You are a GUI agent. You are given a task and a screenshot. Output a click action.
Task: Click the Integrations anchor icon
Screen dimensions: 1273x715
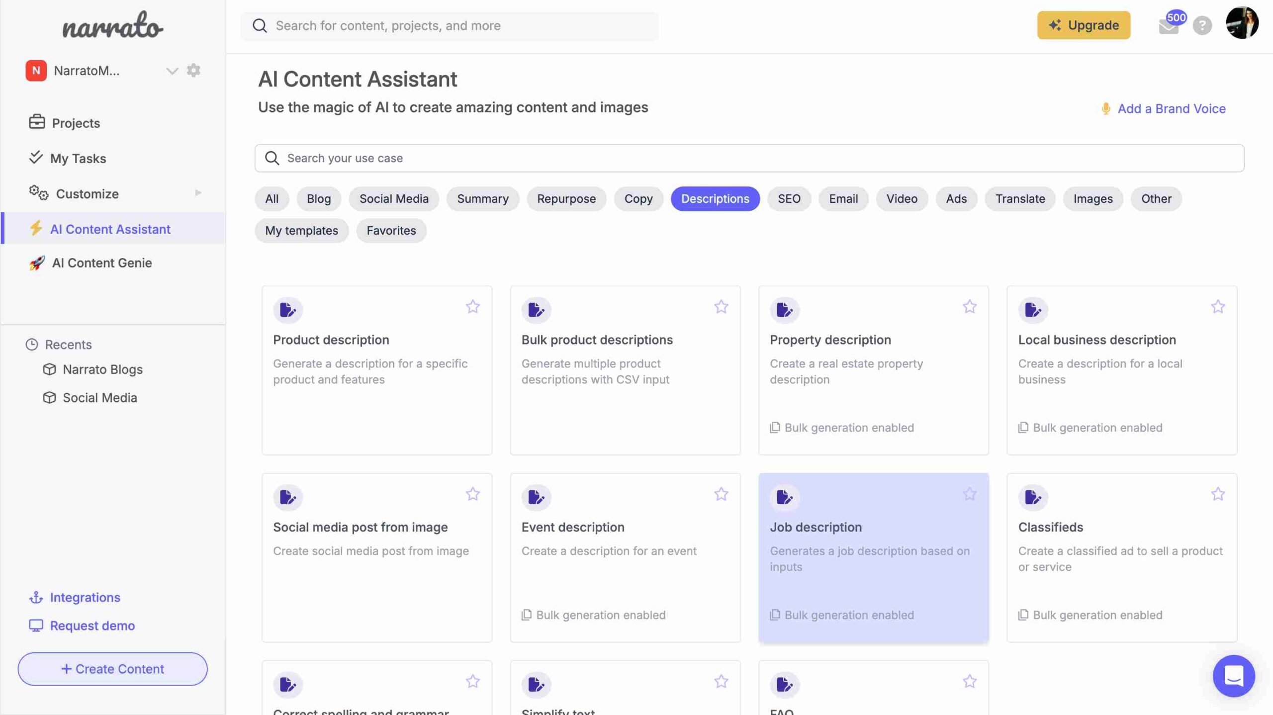point(35,597)
